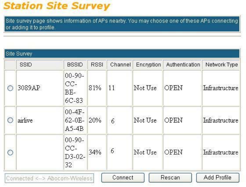246x187 pixels.
Task: Click the 34% RSSI value
Action: 95,152
